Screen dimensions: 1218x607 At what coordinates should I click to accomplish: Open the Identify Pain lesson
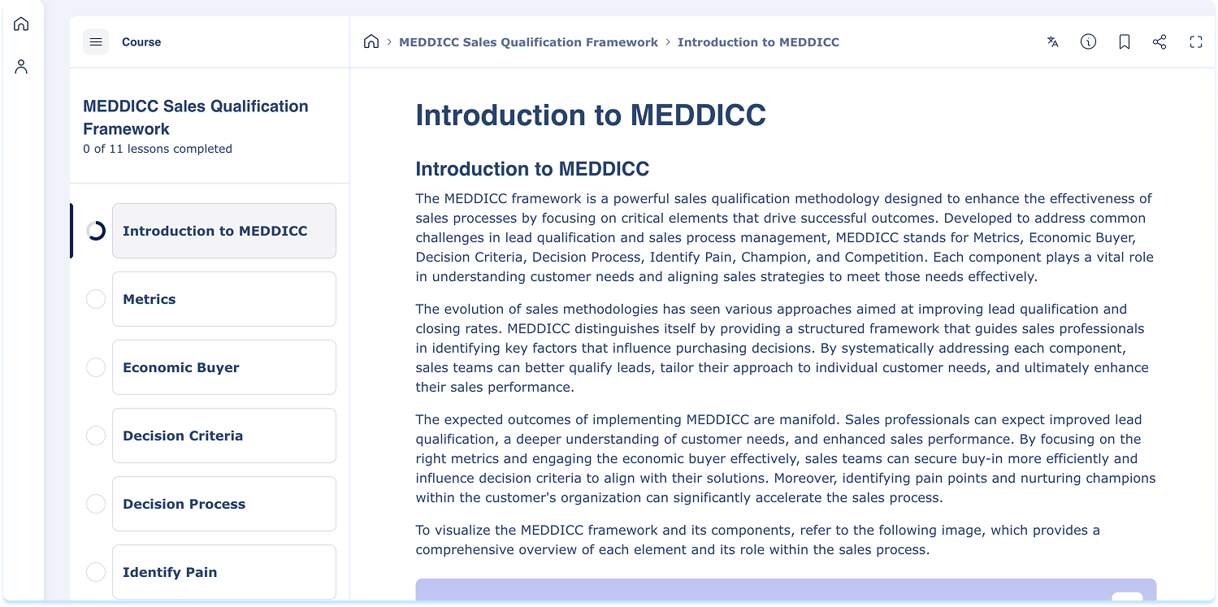coord(223,572)
